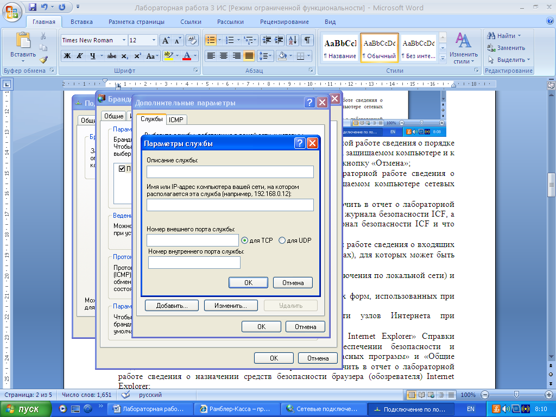The image size is (556, 417).
Task: Open the shading paint bucket dropdown
Action: [290, 56]
